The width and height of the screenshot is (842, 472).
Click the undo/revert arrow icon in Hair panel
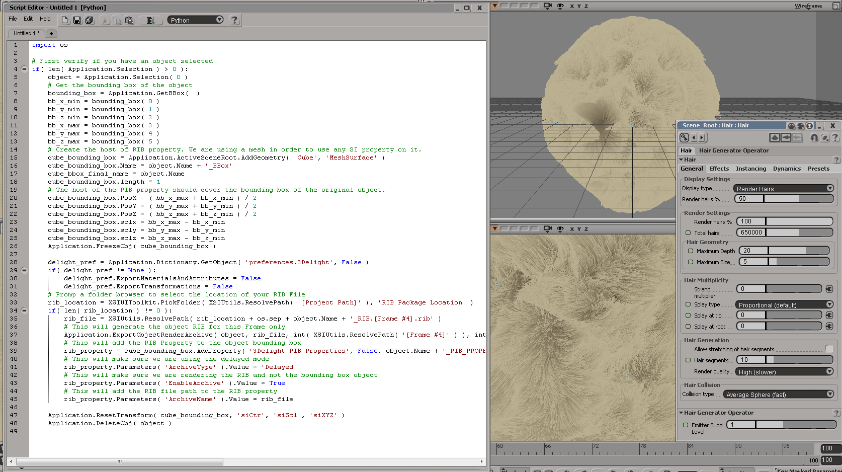(814, 137)
